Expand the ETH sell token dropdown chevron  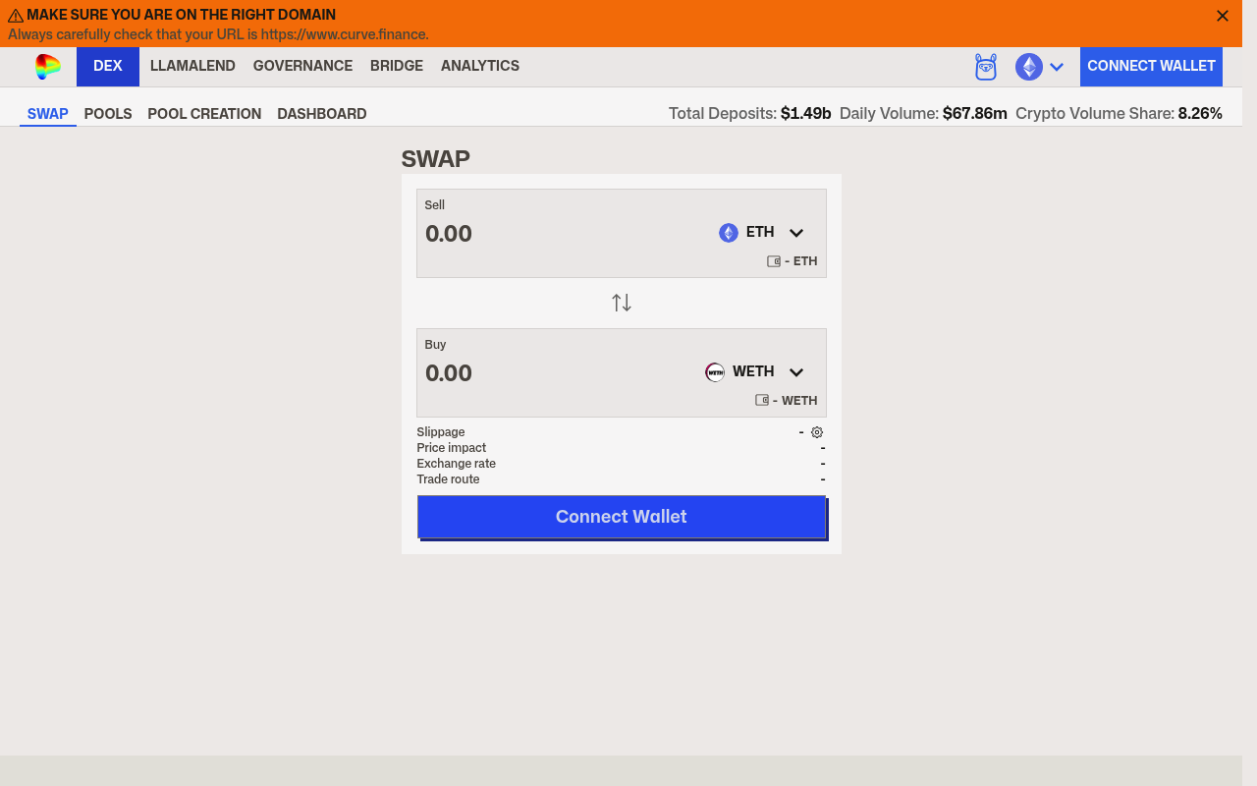(796, 233)
